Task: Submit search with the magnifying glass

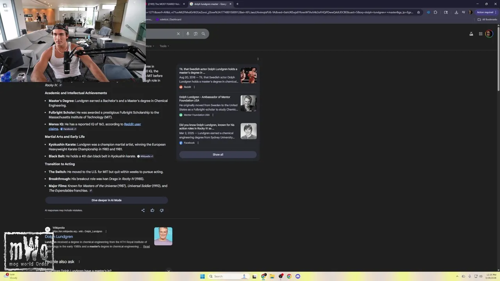Action: pos(203,34)
